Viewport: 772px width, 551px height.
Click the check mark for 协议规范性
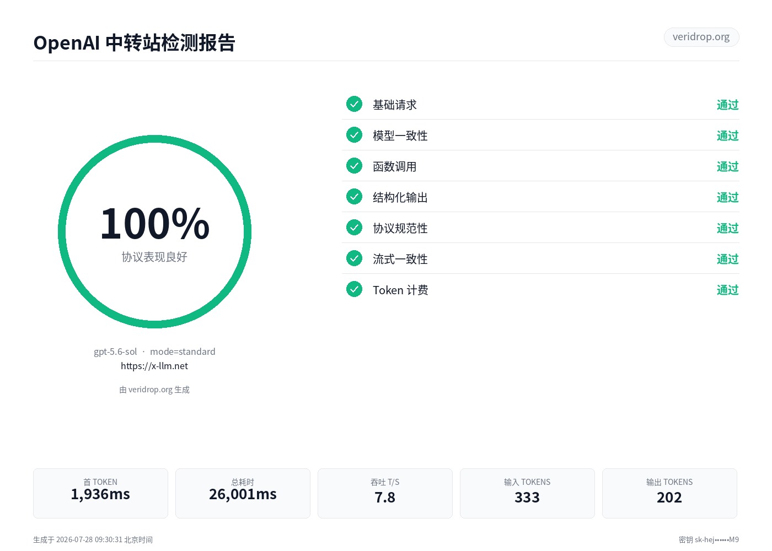click(x=354, y=227)
